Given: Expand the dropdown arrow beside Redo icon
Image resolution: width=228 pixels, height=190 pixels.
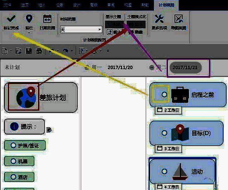Looking at the screenshot, I should 72,51.
